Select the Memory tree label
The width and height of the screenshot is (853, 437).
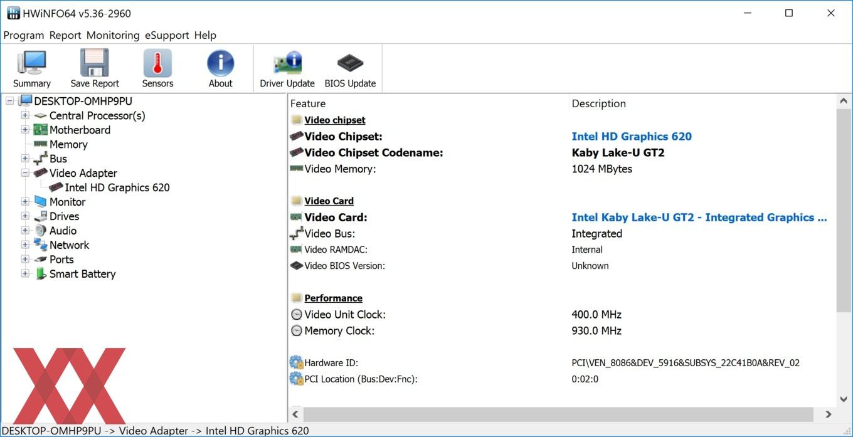point(68,144)
